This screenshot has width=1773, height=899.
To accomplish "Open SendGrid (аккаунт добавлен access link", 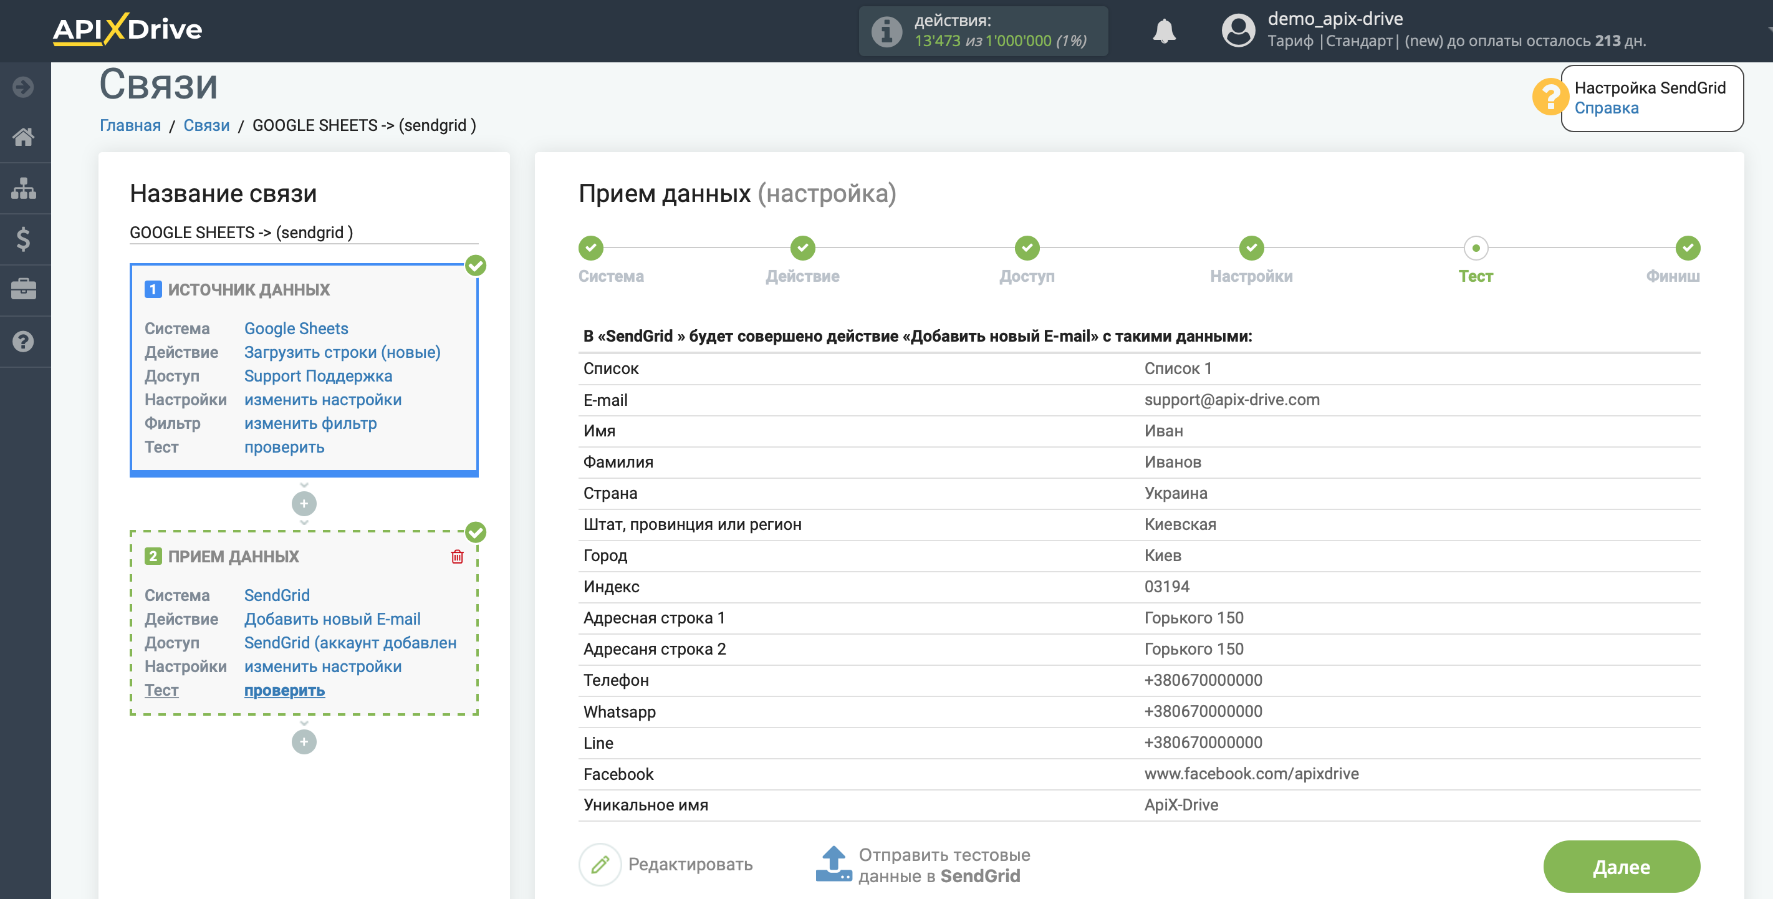I will [x=350, y=642].
